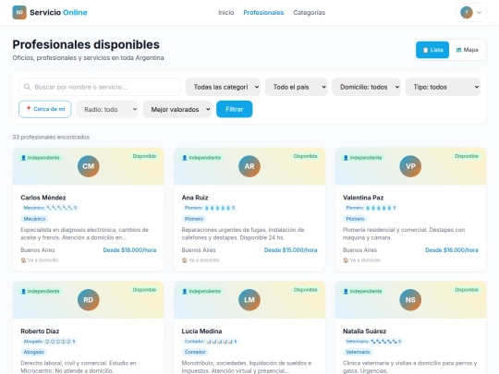Click Natalia Suárez's paw rating row
Screen dimensions: 499x374
(373, 342)
